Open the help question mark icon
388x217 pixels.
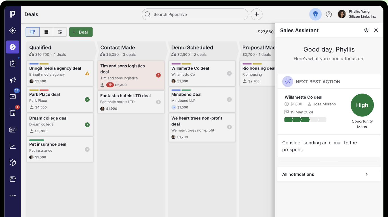[329, 14]
